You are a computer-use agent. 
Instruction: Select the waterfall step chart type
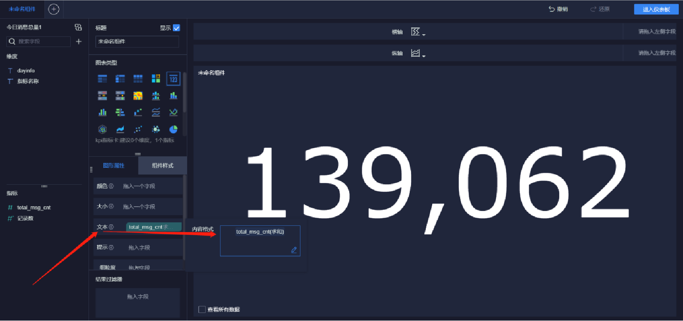[x=138, y=112]
